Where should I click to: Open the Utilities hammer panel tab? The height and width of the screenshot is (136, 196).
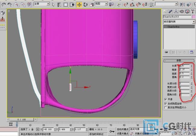[193, 11]
